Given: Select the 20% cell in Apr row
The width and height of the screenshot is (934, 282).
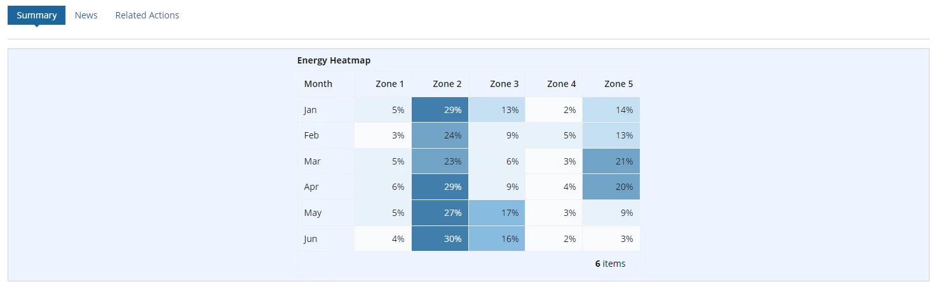Looking at the screenshot, I should point(611,187).
